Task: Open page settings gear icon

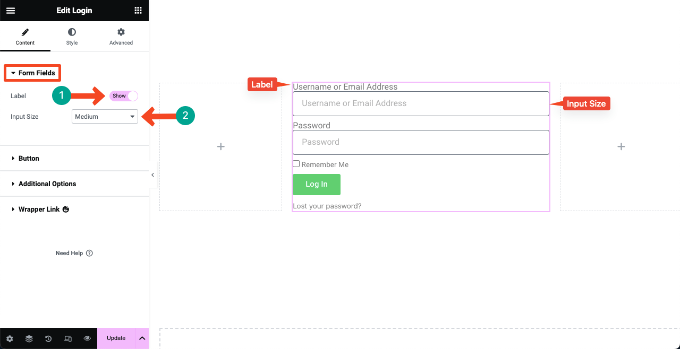Action: click(x=10, y=338)
